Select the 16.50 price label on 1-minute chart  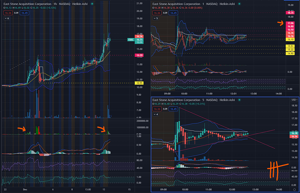point(290,29)
